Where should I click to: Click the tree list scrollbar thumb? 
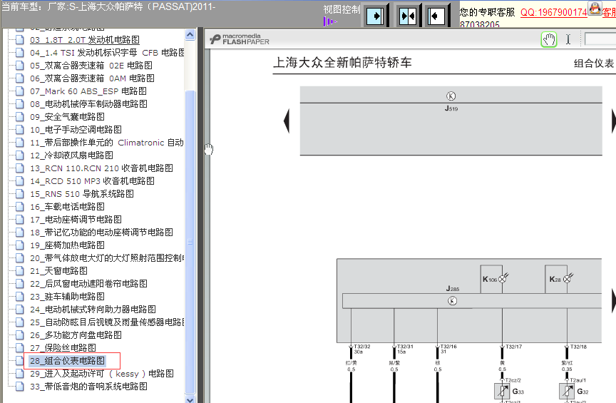[x=190, y=242]
